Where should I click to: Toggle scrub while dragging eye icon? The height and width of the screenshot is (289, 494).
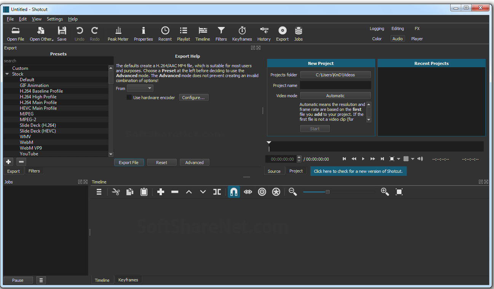248,192
